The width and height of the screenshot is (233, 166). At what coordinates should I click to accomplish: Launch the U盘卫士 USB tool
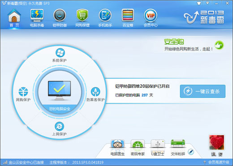tap(158, 147)
